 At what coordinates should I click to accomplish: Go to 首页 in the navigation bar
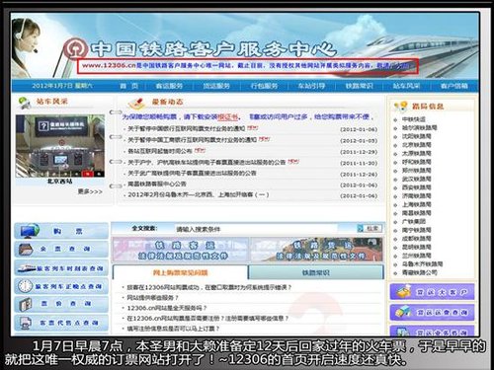(128, 86)
